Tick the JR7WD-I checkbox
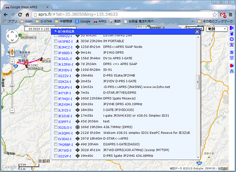This screenshot has width=236, height=172. 56,150
